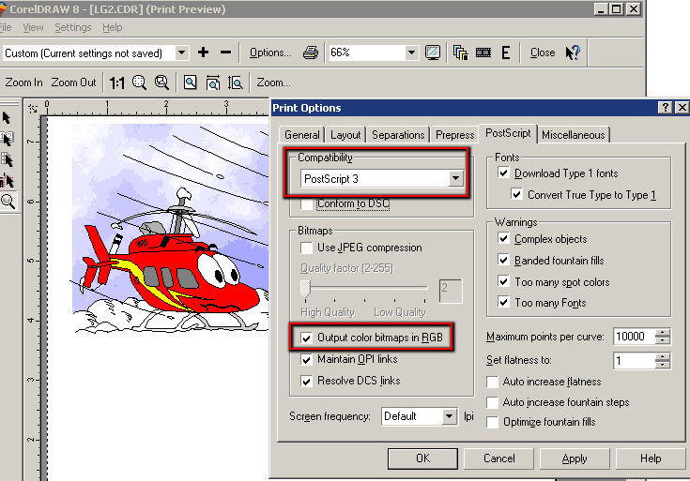Click the Set flatness to value field
This screenshot has width=690, height=481.
634,361
